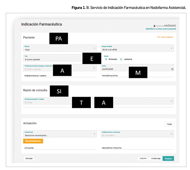Click search icon in patient health problems field
Screen dimensions: 190x170
click(94, 68)
